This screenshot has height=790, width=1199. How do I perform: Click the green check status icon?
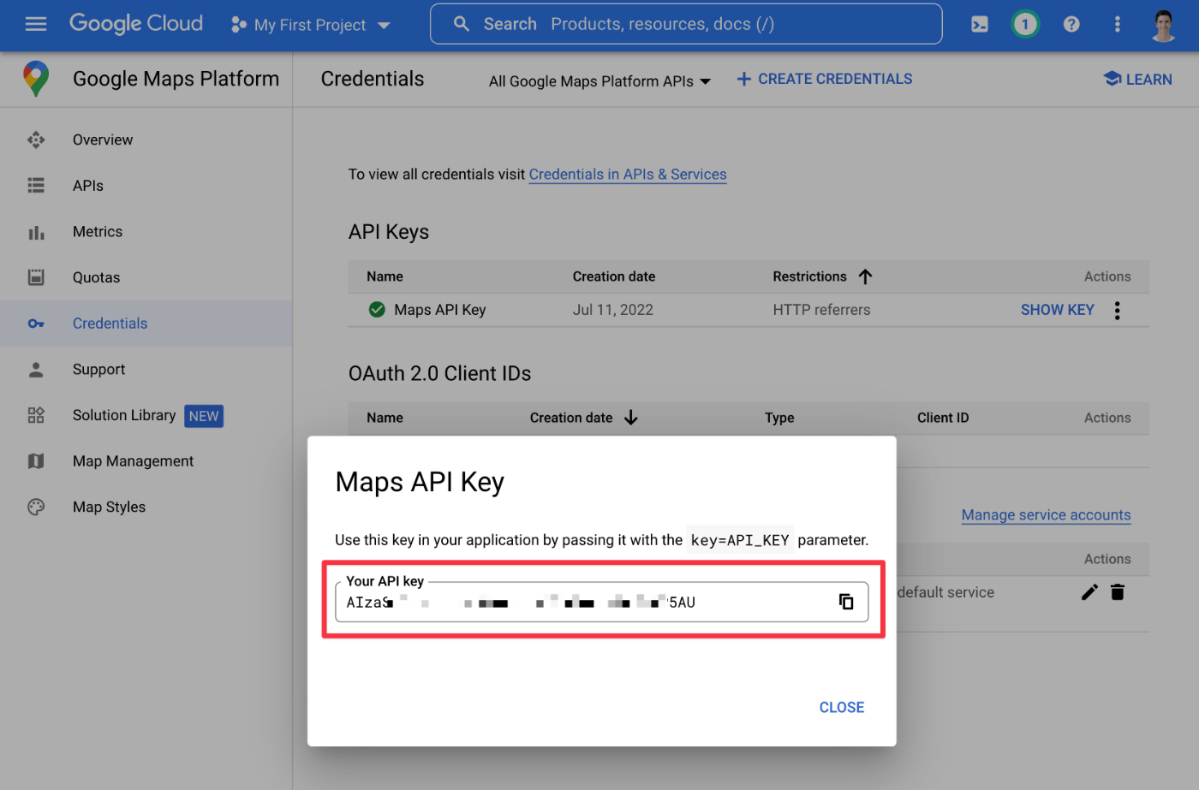[377, 310]
